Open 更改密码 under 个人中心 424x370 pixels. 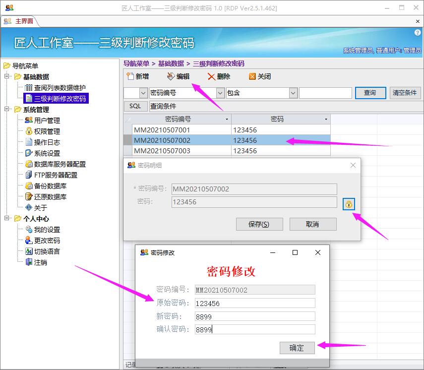click(x=43, y=241)
